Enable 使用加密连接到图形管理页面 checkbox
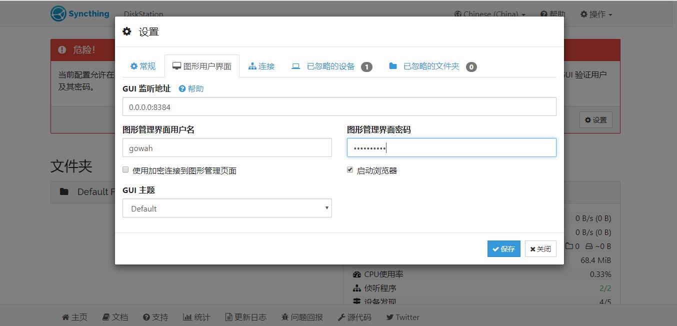 pos(126,170)
